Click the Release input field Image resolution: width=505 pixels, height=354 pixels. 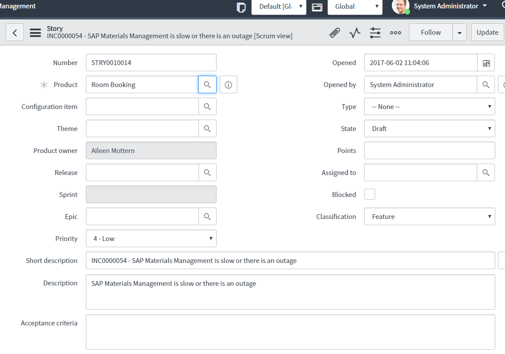[x=142, y=172]
